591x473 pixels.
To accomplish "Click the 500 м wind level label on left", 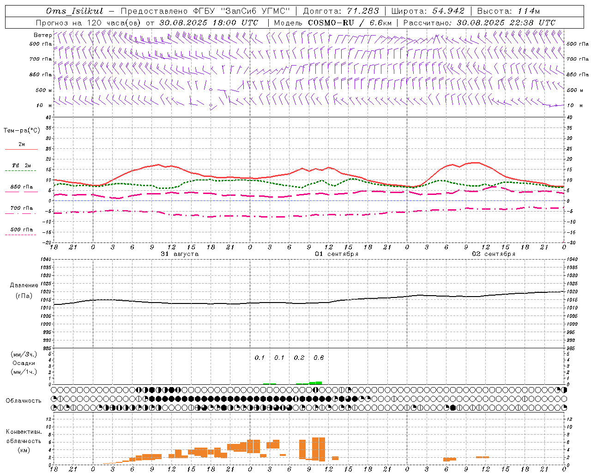I will click(44, 90).
